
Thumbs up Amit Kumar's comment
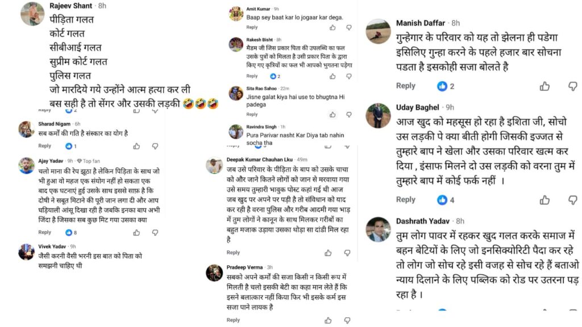click(x=332, y=27)
